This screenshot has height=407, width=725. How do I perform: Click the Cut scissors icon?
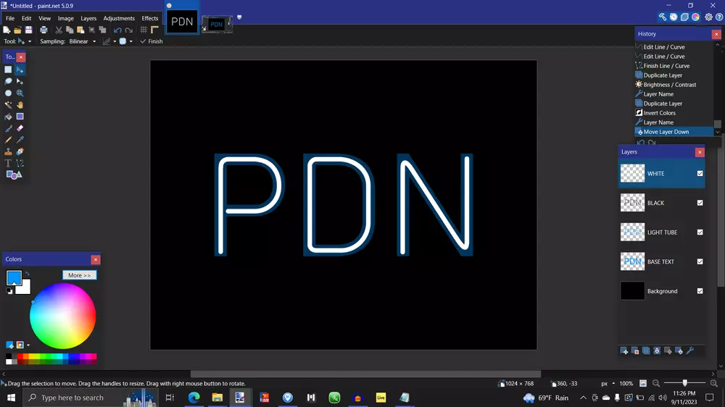[x=59, y=30]
